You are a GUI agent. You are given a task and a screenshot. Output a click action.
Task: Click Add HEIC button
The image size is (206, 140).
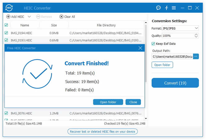pos(15,17)
